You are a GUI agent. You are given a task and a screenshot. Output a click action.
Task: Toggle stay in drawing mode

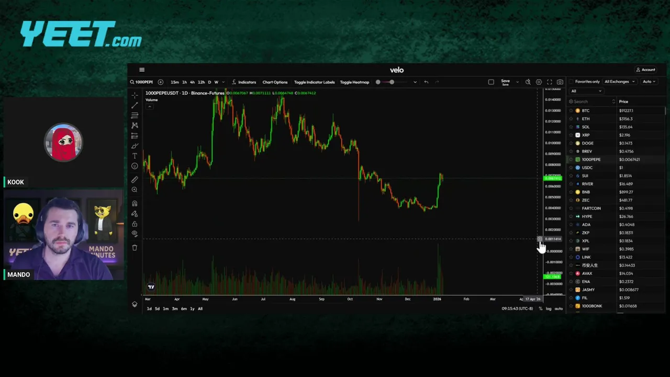(x=135, y=214)
